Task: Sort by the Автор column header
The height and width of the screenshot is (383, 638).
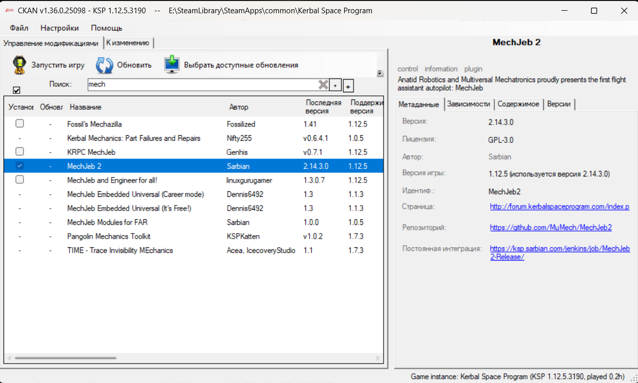Action: (239, 107)
